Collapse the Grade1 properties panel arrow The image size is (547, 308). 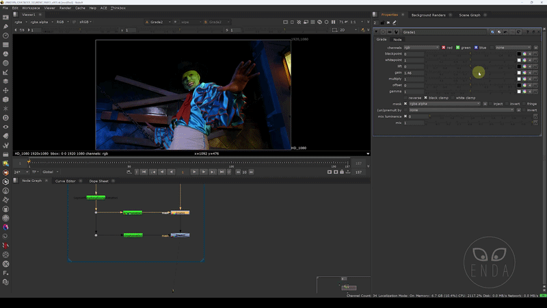coord(377,31)
